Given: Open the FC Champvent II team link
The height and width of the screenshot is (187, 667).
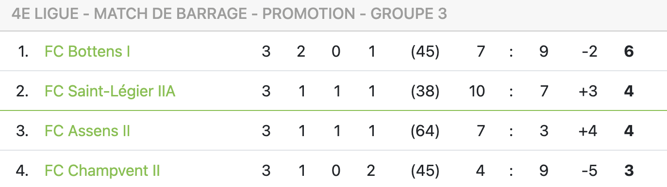Looking at the screenshot, I should pos(102,171).
